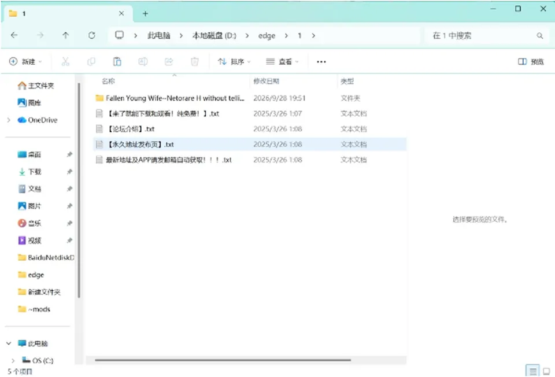Open 桌面 in the sidebar

[x=34, y=155]
